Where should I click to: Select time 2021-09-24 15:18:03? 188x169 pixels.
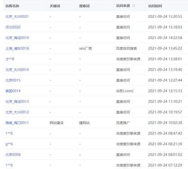(x=165, y=27)
